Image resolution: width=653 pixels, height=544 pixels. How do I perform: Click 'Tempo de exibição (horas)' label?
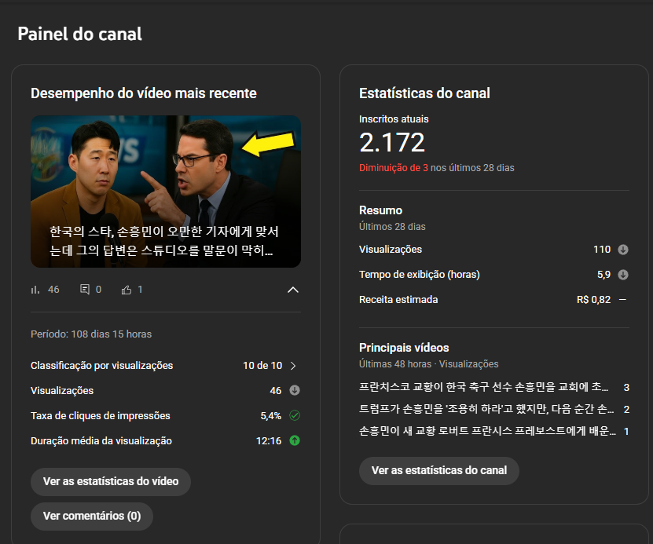[420, 275]
